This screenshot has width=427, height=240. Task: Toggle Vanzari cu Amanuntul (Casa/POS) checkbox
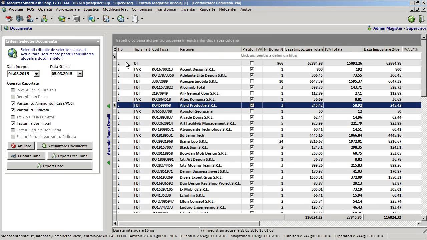[x=13, y=103]
